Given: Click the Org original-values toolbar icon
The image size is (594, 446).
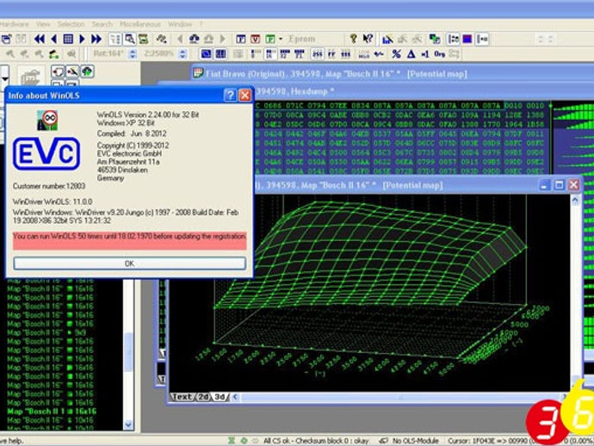Looking at the screenshot, I should (x=439, y=54).
